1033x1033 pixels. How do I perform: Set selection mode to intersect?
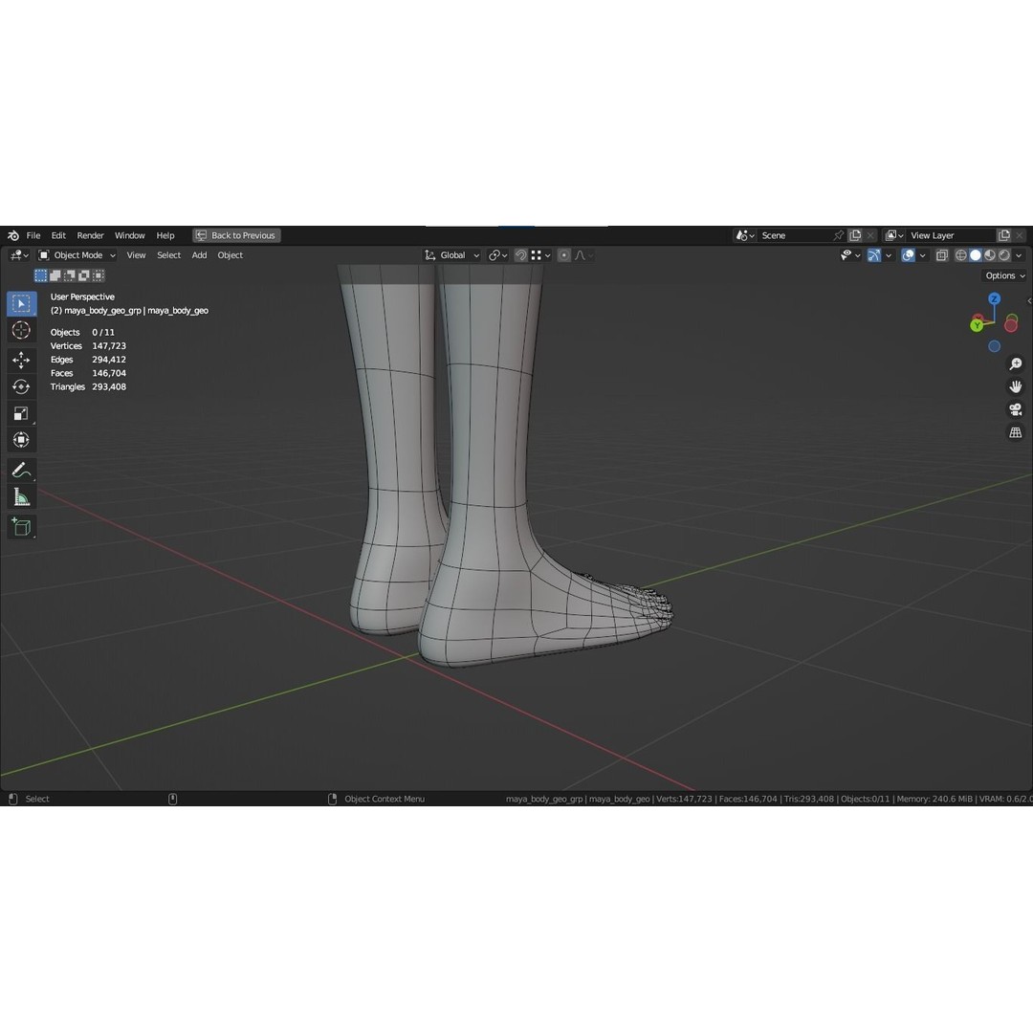99,275
